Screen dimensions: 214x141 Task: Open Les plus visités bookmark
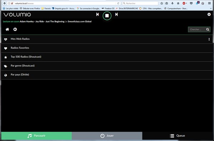coord(10,9)
